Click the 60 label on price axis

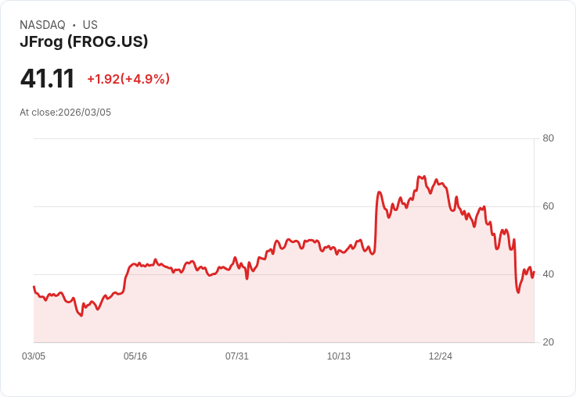coord(548,206)
